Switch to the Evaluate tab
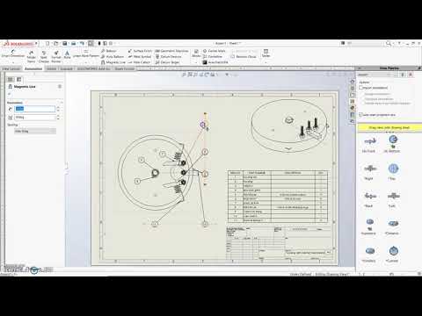The width and height of the screenshot is (422, 316). click(x=67, y=68)
